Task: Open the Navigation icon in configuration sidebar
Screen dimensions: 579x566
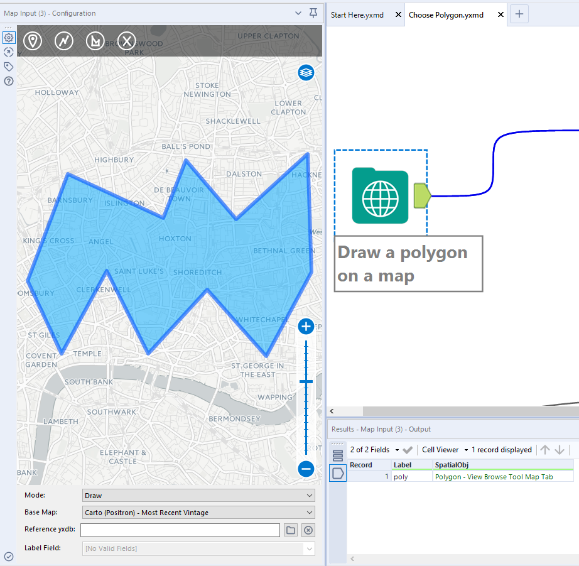Action: pos(9,52)
